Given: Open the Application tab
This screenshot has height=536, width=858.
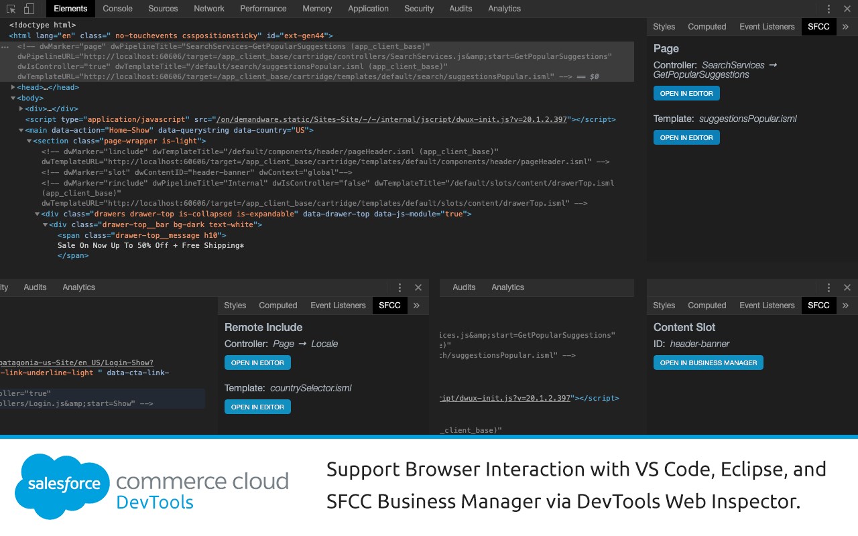Looking at the screenshot, I should click(368, 9).
